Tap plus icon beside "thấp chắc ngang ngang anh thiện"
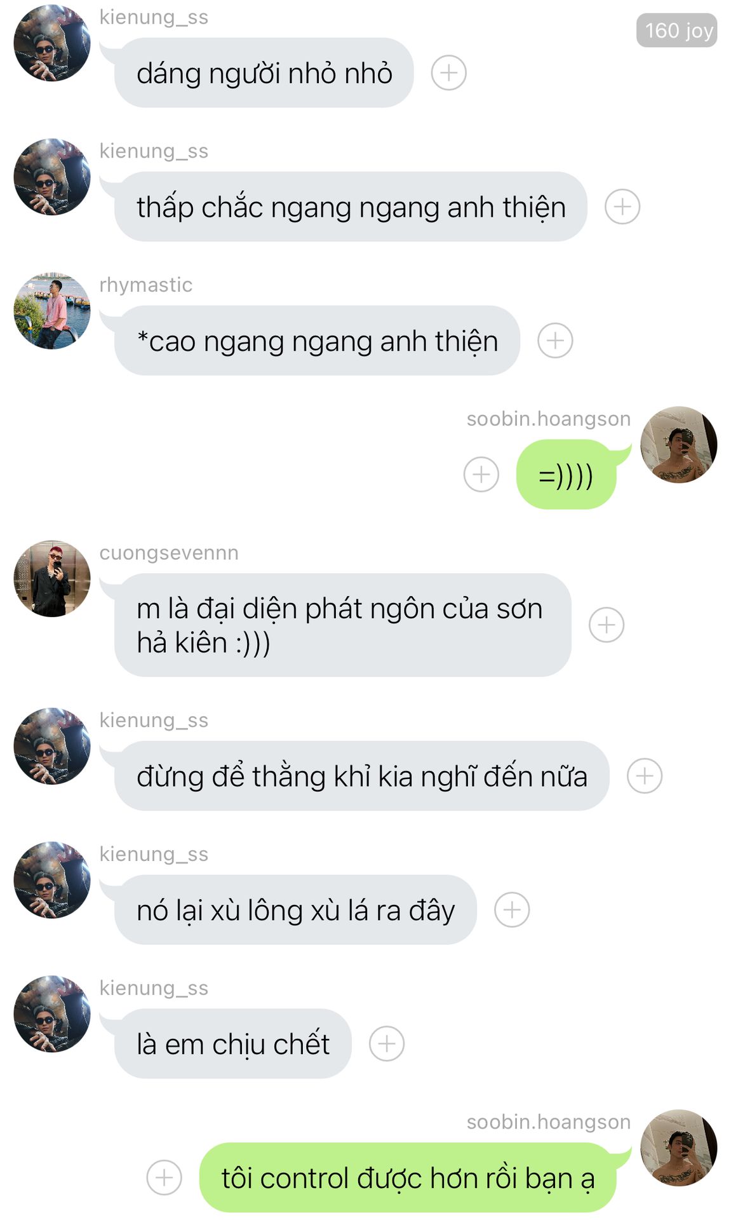This screenshot has width=731, height=1220. (622, 207)
